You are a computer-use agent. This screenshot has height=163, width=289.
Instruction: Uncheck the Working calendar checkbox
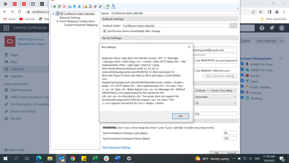[x=242, y=97]
